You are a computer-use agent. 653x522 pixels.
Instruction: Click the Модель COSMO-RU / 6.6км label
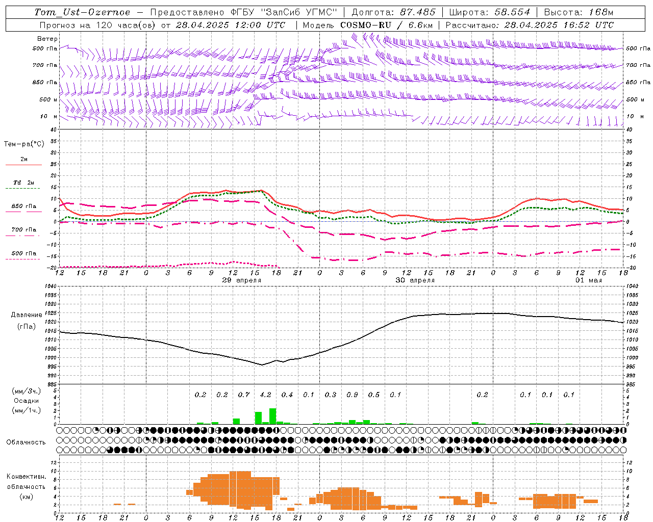pyautogui.click(x=368, y=25)
